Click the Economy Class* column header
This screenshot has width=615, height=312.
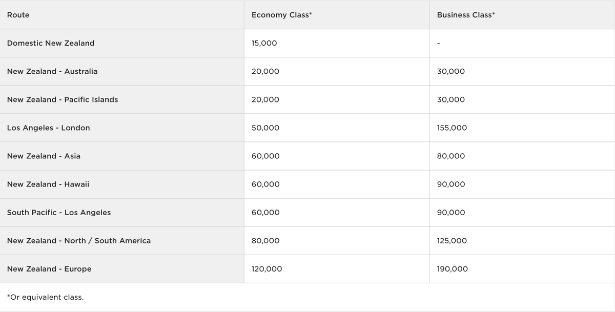click(x=282, y=15)
